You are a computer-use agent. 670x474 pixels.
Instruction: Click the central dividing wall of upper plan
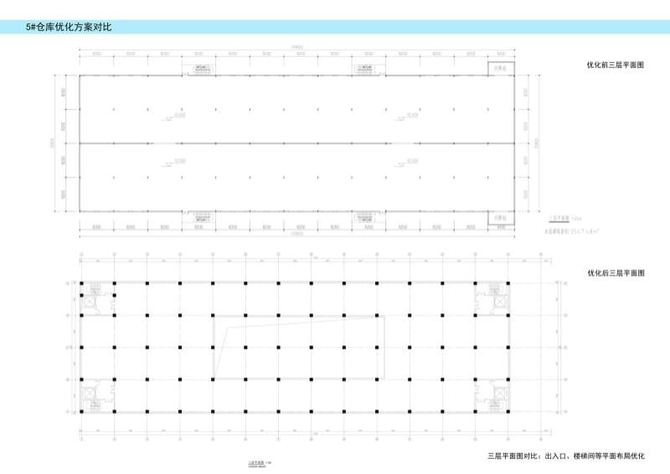297,143
